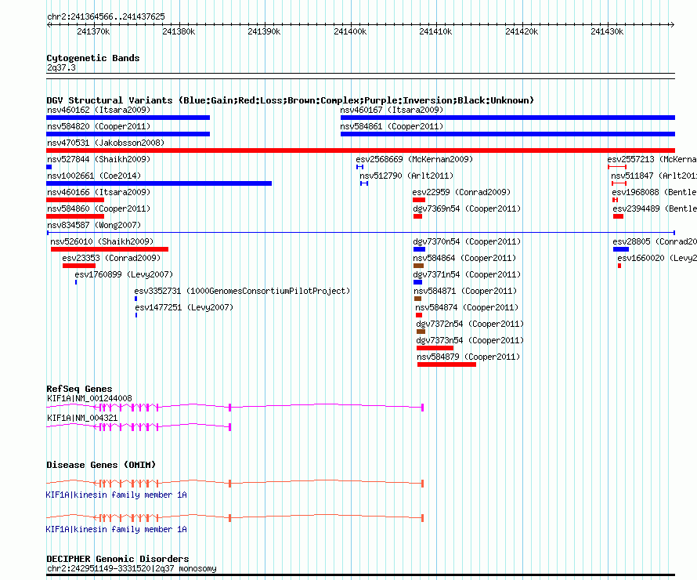Viewport: 697px width, 580px height.
Task: Select the KIF1A|NM_004321 RefSeq transcript label
Action: coord(82,418)
